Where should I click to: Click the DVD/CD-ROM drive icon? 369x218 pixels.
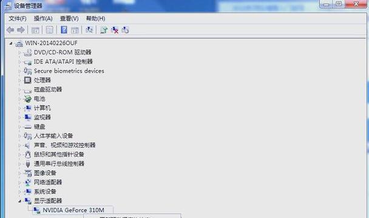[28, 53]
